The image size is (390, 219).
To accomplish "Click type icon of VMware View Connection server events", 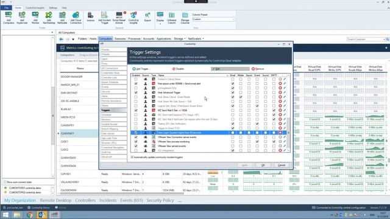I will point(154,137).
